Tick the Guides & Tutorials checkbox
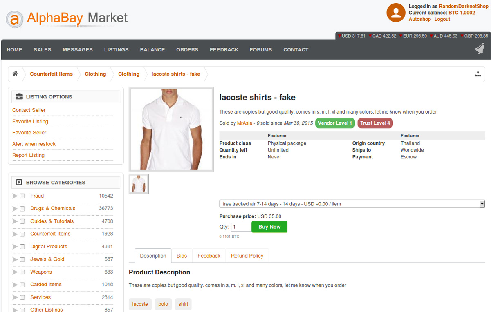 tap(22, 221)
